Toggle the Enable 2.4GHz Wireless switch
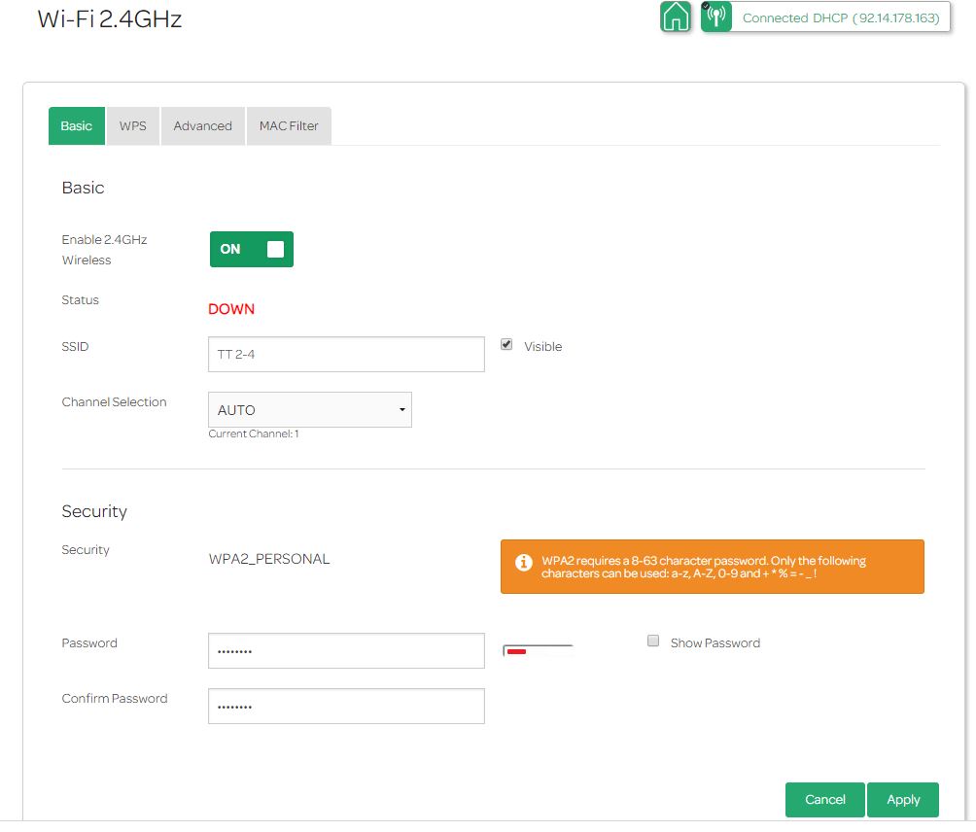 coord(251,249)
